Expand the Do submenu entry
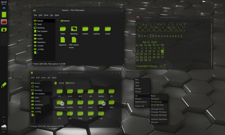The height and width of the screenshot is (135, 225). click(142, 96)
